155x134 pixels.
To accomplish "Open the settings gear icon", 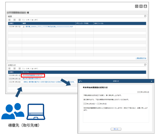I will tap(141, 6).
